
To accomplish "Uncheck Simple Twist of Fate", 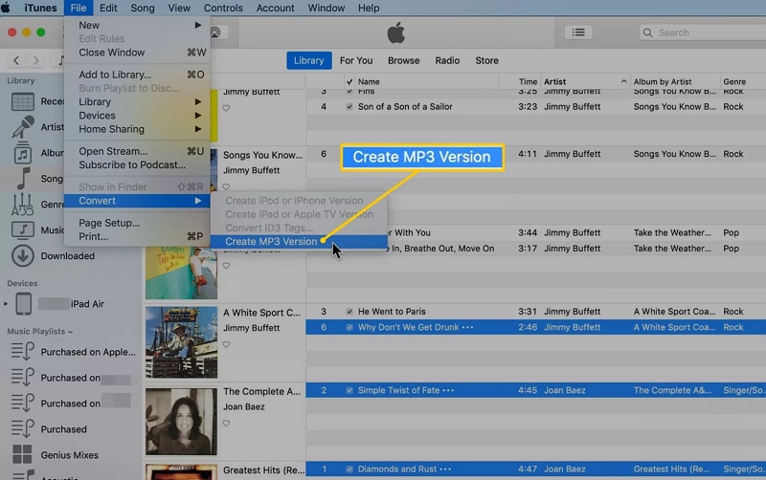I will 349,390.
